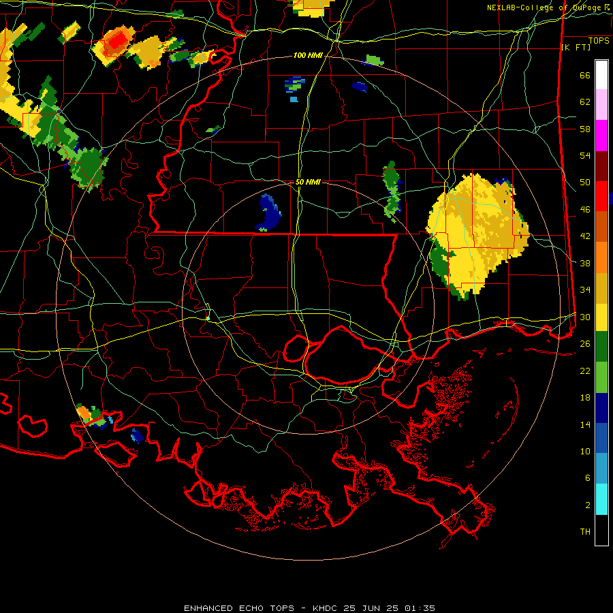The height and width of the screenshot is (613, 613).
Task: Click the '14' legend value
Action: pyautogui.click(x=585, y=424)
